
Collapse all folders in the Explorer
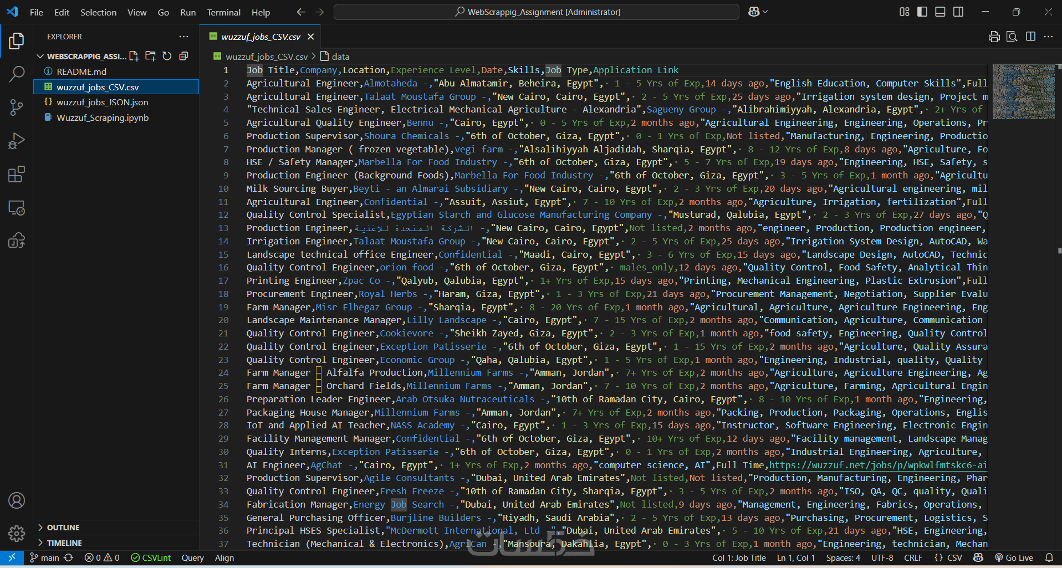[x=183, y=56]
